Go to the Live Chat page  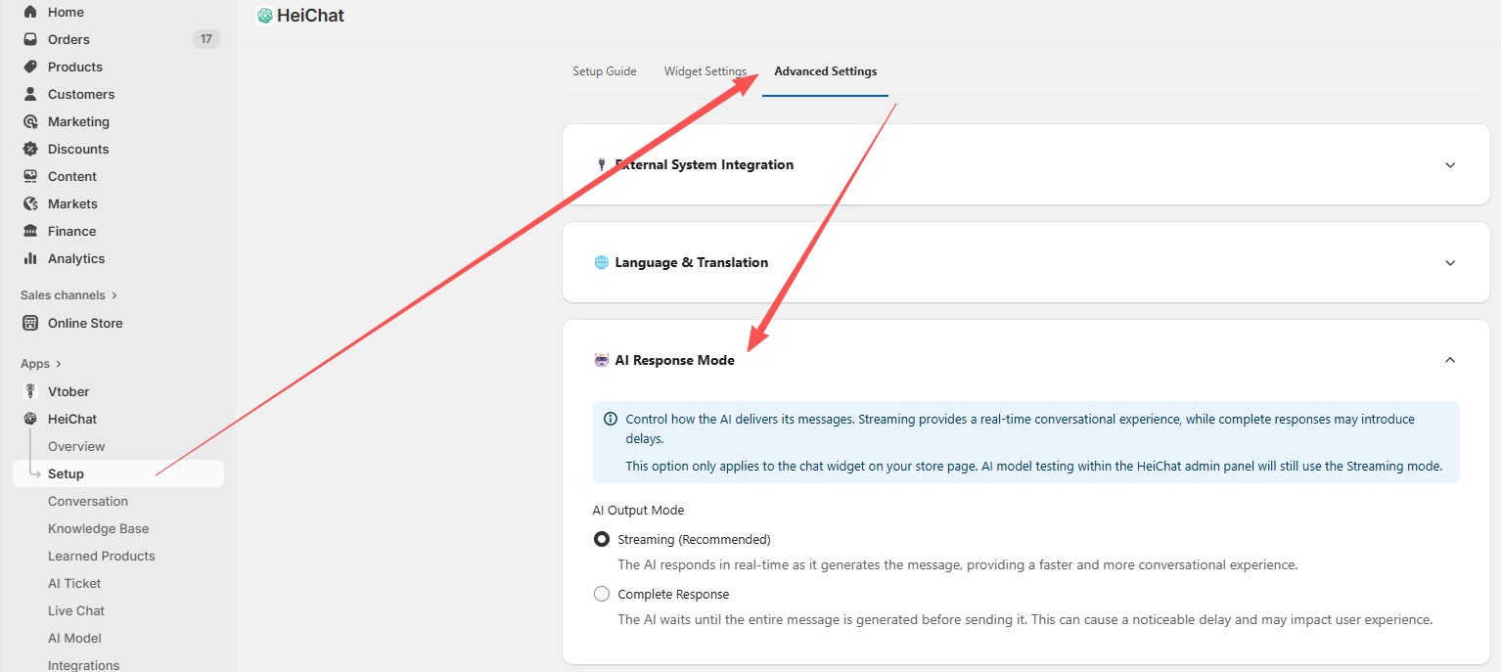tap(76, 610)
